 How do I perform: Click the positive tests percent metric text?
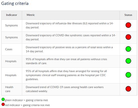pos(69,49)
